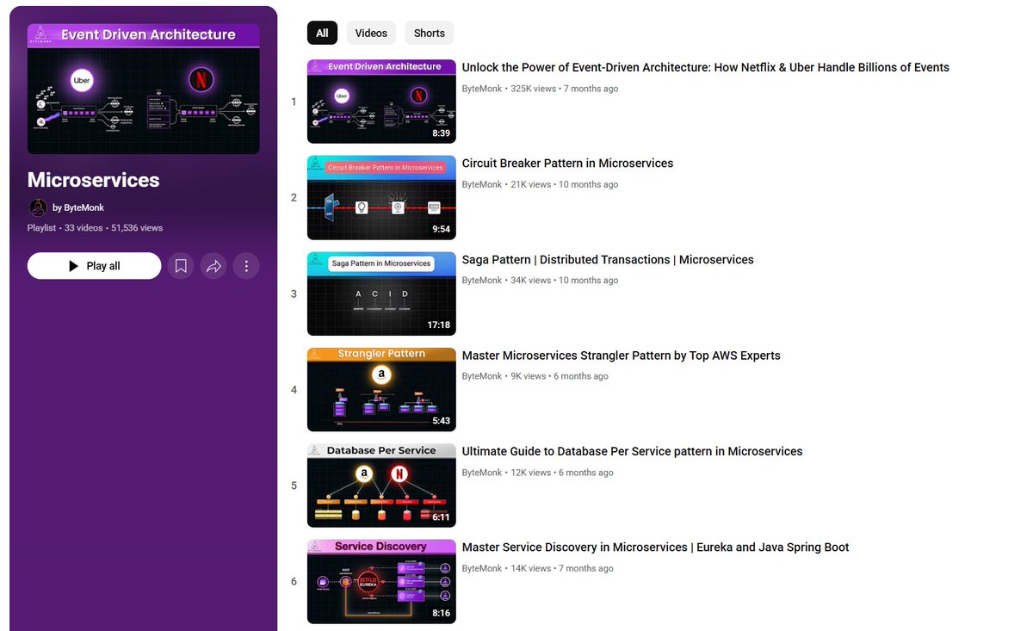Switch to the Videos filter
This screenshot has width=1033, height=631.
click(x=371, y=33)
